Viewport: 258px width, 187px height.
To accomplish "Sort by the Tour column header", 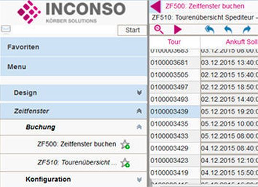I will 174,42.
